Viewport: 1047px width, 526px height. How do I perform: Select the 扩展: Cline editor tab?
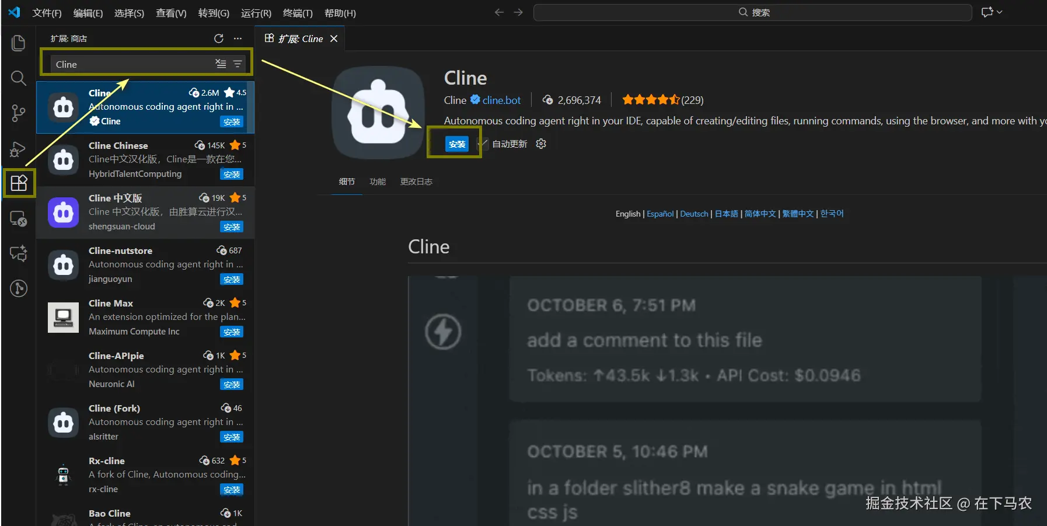(301, 39)
